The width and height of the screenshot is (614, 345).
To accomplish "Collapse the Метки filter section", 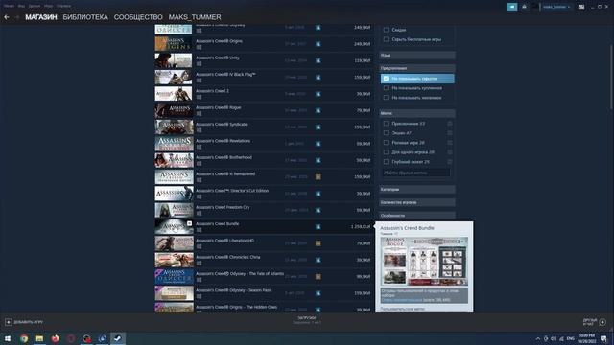I will pyautogui.click(x=417, y=113).
